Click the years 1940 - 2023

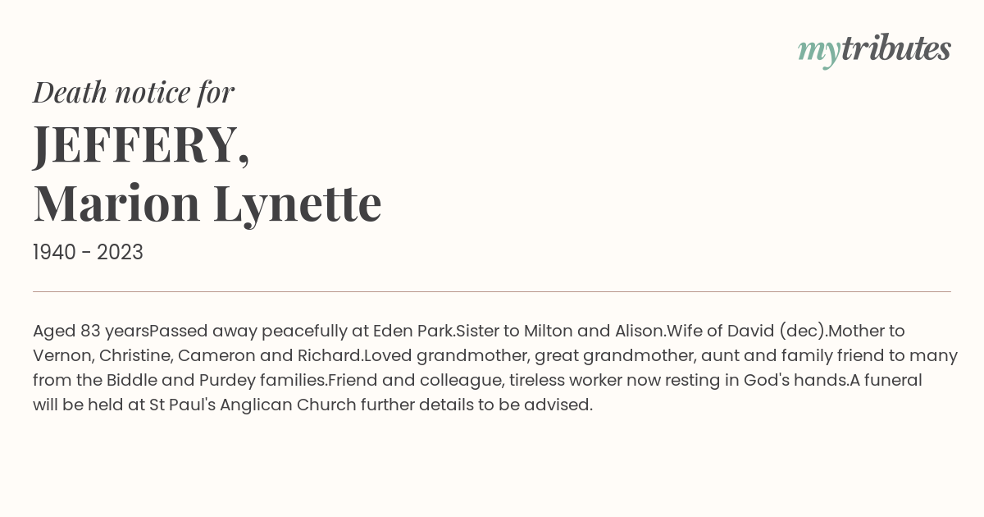coord(88,253)
